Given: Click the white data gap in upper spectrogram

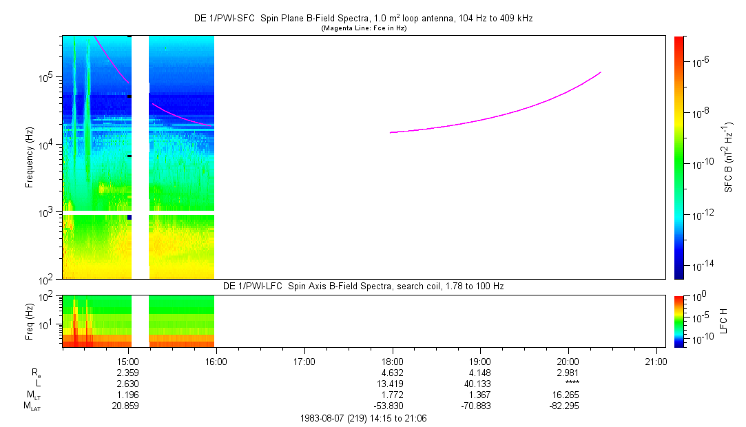Looking at the screenshot, I should pyautogui.click(x=140, y=157).
